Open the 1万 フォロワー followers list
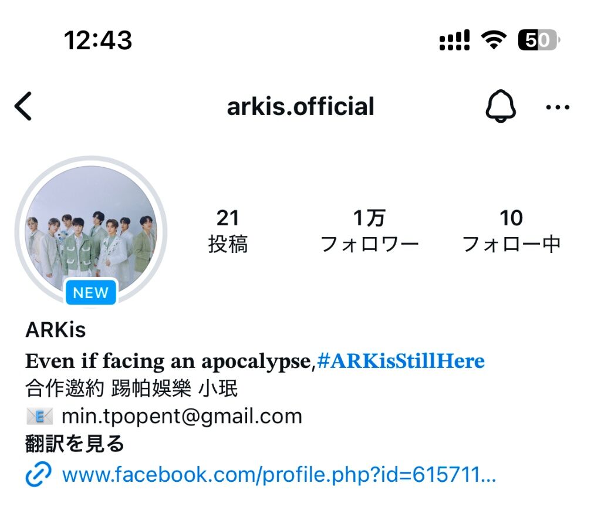The width and height of the screenshot is (601, 510). (369, 231)
